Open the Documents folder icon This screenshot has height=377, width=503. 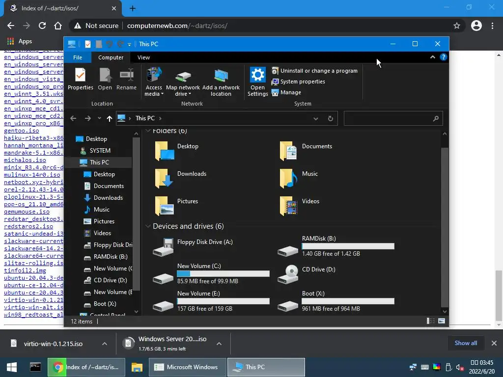288,151
